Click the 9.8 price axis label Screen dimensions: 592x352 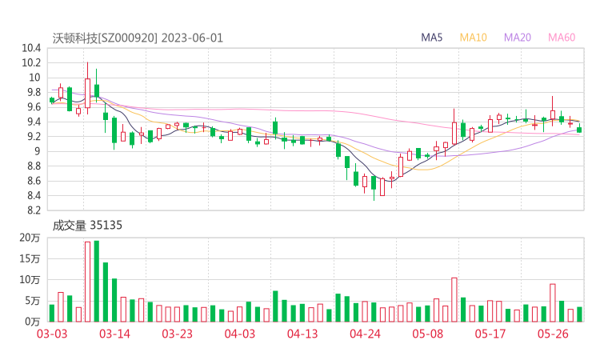pyautogui.click(x=34, y=92)
